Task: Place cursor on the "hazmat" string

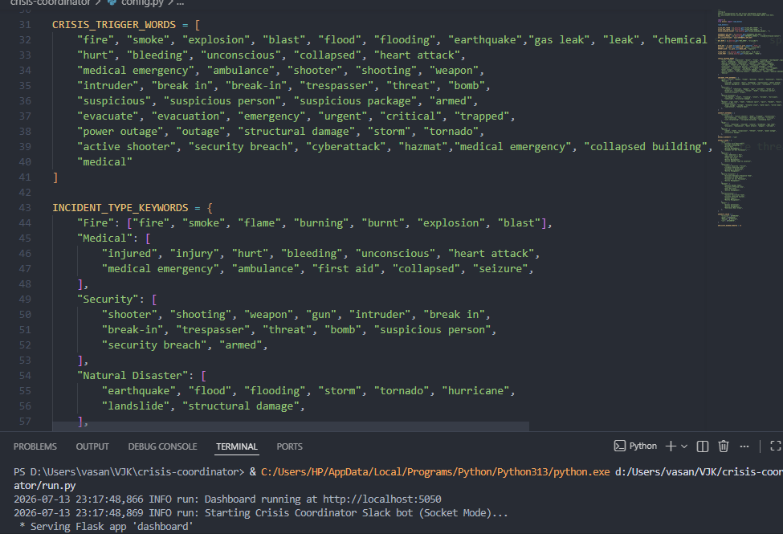Action: (423, 146)
